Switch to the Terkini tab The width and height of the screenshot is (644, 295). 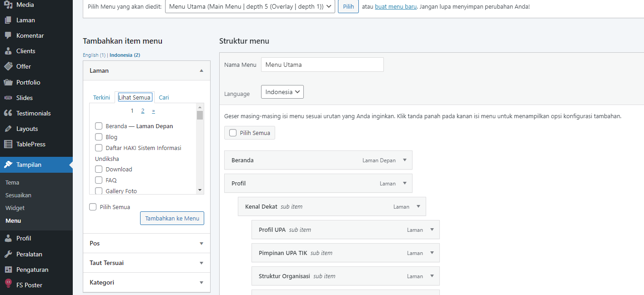tap(101, 97)
